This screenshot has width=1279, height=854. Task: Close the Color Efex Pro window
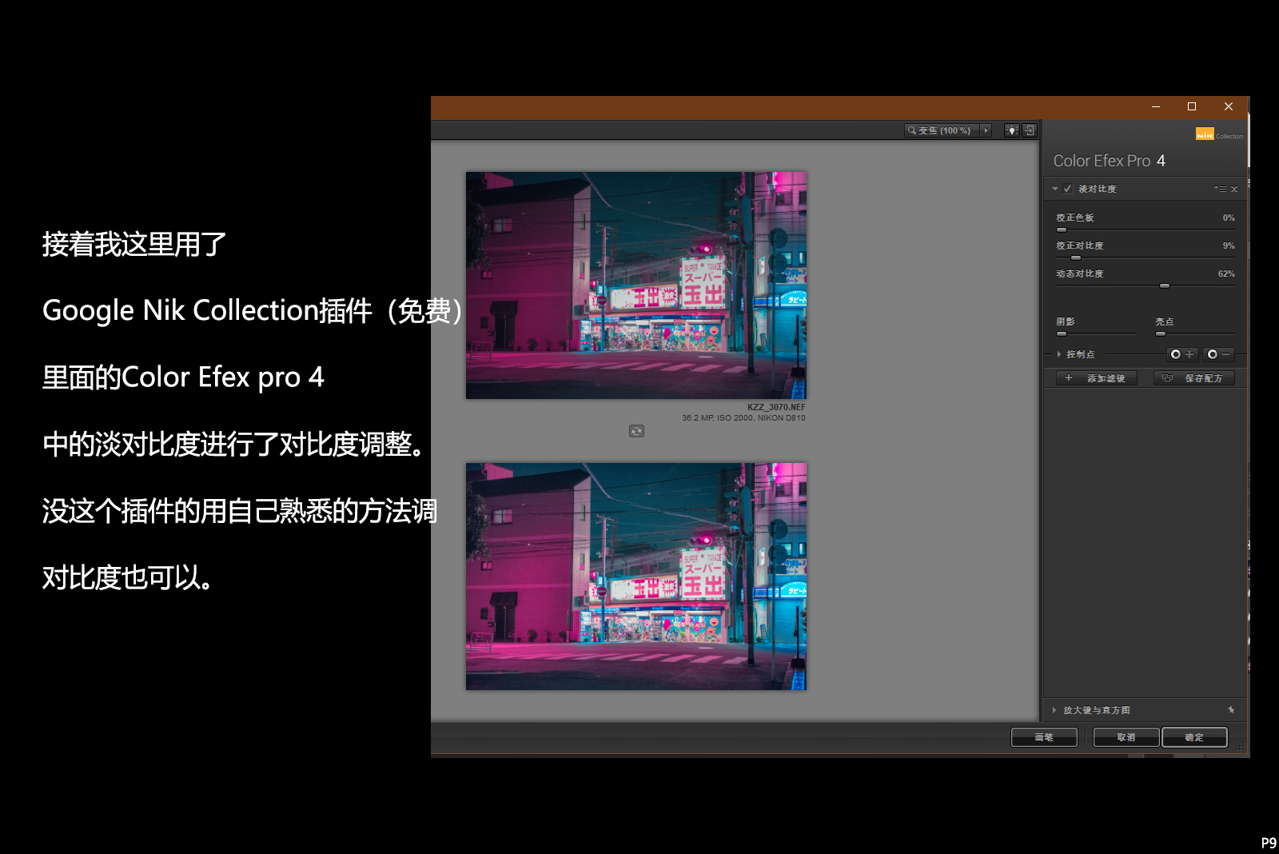point(1229,106)
